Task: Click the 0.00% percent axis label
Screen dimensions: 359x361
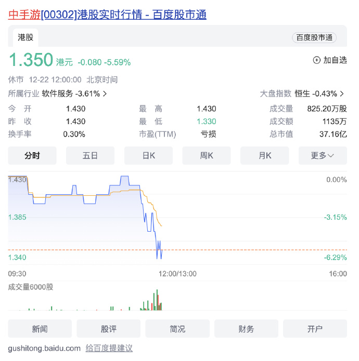Action: [337, 180]
